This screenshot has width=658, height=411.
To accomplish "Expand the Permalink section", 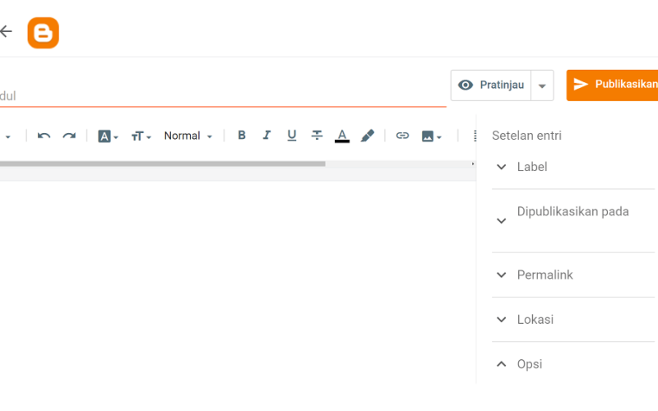I will [573, 275].
